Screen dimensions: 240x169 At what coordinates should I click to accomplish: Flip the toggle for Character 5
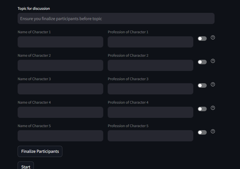[202, 132]
